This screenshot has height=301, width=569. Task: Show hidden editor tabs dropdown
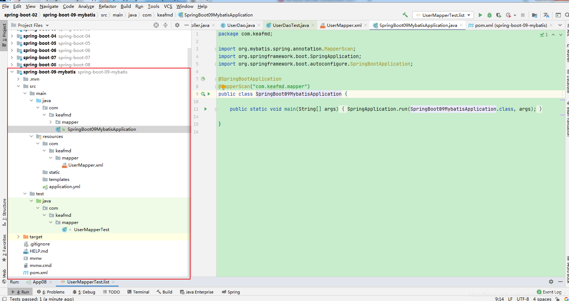[x=560, y=25]
